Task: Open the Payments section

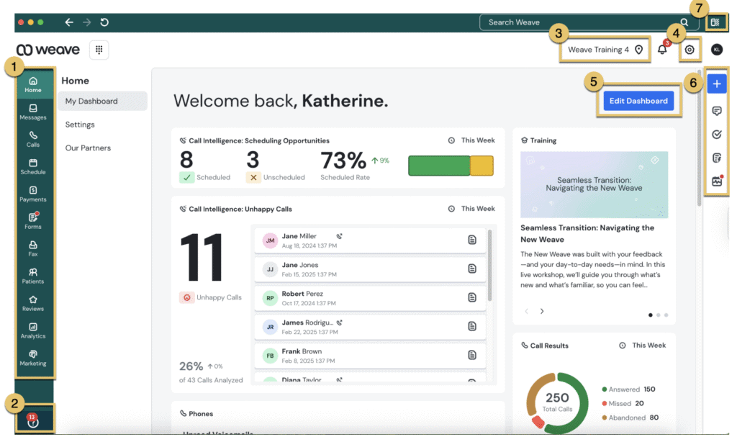Action: click(x=33, y=194)
